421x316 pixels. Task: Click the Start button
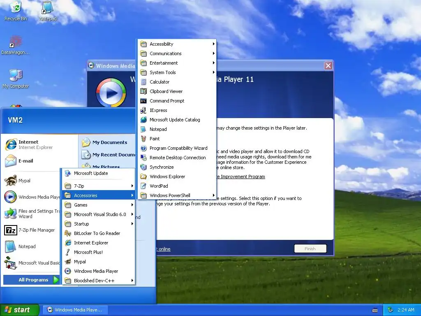[19, 310]
